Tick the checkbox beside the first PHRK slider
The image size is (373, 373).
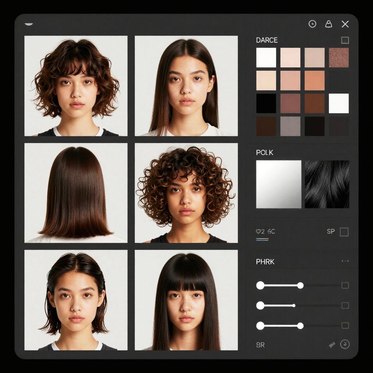345,285
